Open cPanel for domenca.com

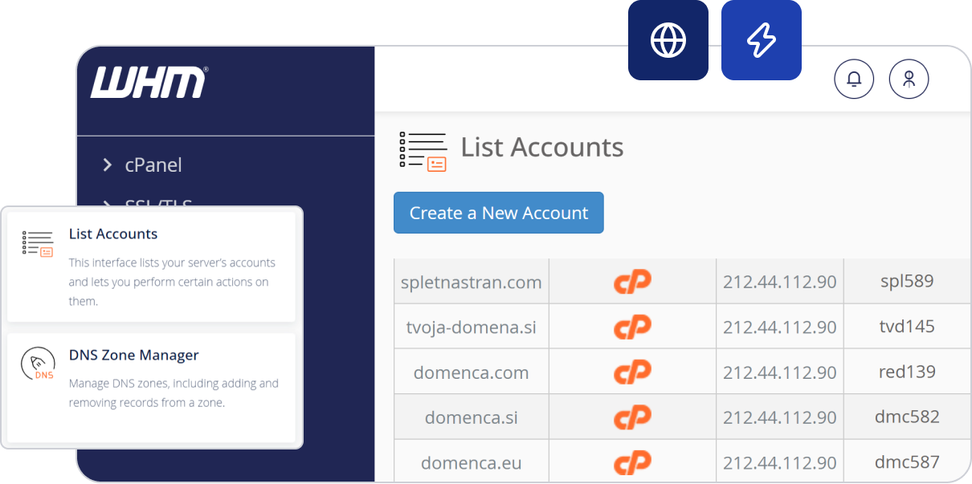(x=632, y=372)
